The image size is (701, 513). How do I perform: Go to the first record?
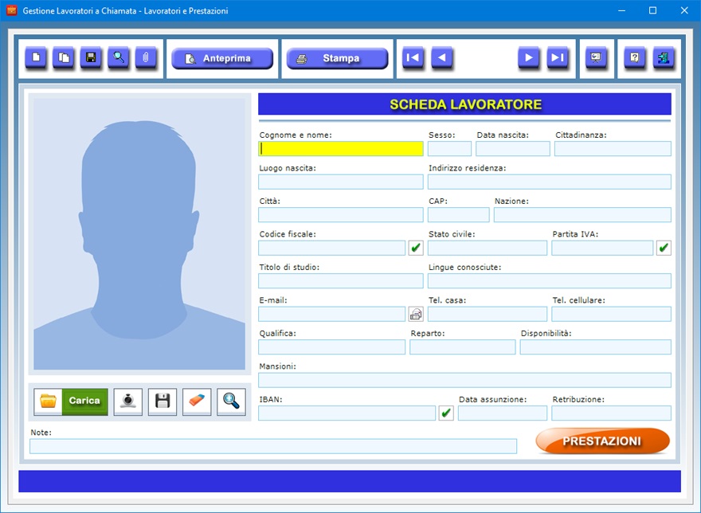pos(413,58)
